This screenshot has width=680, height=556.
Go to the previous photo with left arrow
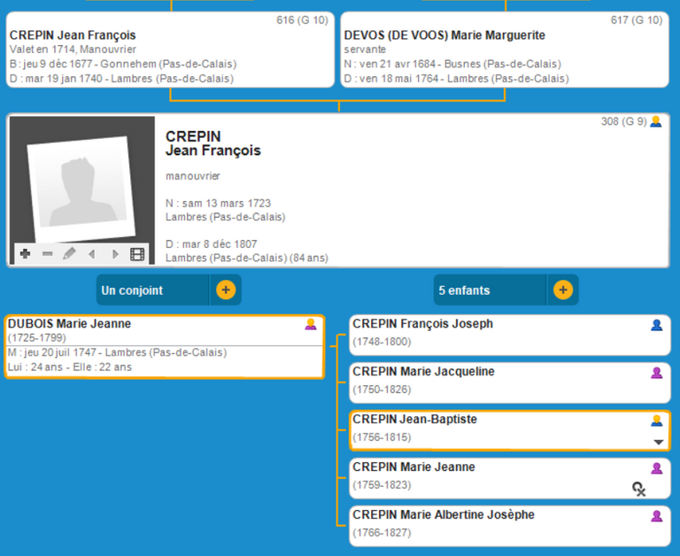91,254
